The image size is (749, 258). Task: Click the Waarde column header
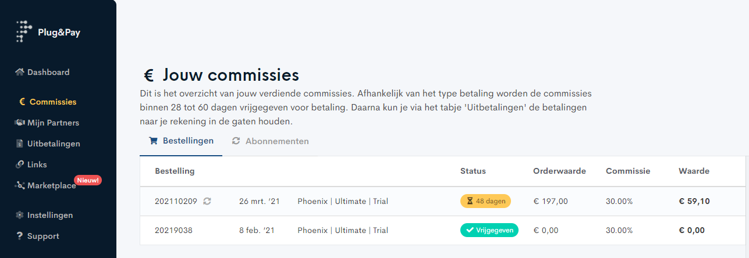click(694, 171)
